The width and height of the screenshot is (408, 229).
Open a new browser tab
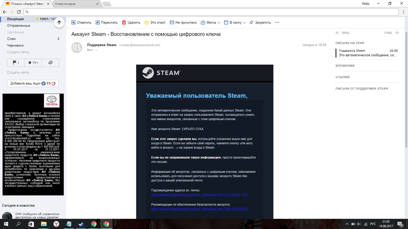[106, 4]
